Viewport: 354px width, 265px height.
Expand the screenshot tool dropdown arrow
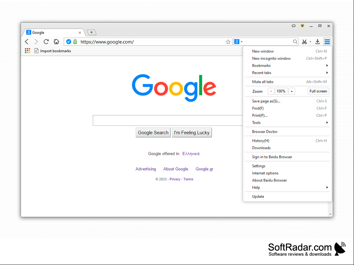[310, 42]
